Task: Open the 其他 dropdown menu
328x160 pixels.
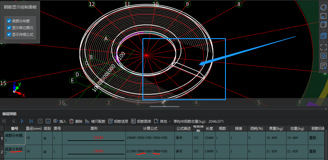Action: 163,121
